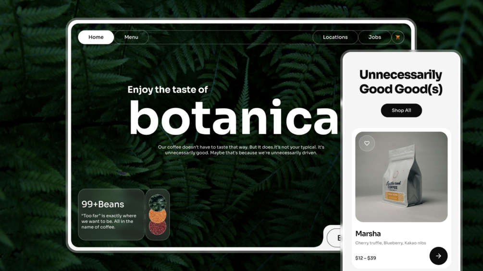483x271 pixels.
Task: Choose the red bean swatch
Action: pos(158,228)
